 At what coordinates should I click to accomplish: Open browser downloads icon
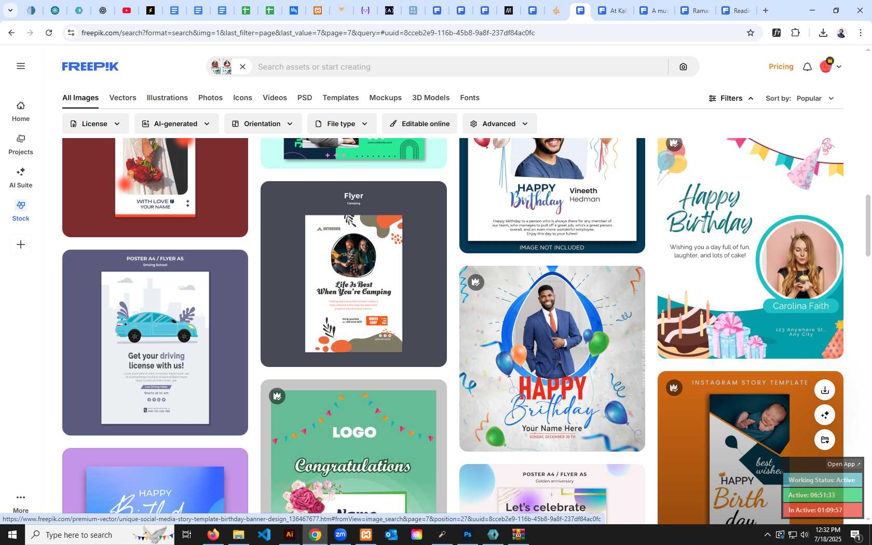[x=823, y=33]
